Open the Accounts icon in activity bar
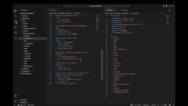Image resolution: width=188 pixels, height=106 pixels. click(16, 95)
